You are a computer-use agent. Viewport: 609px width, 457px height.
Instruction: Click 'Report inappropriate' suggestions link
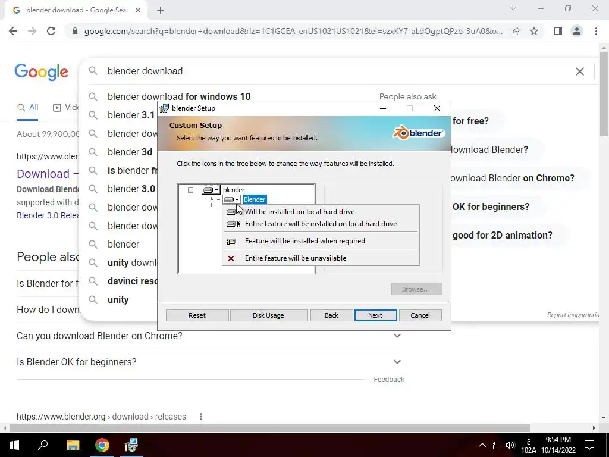[x=573, y=315]
